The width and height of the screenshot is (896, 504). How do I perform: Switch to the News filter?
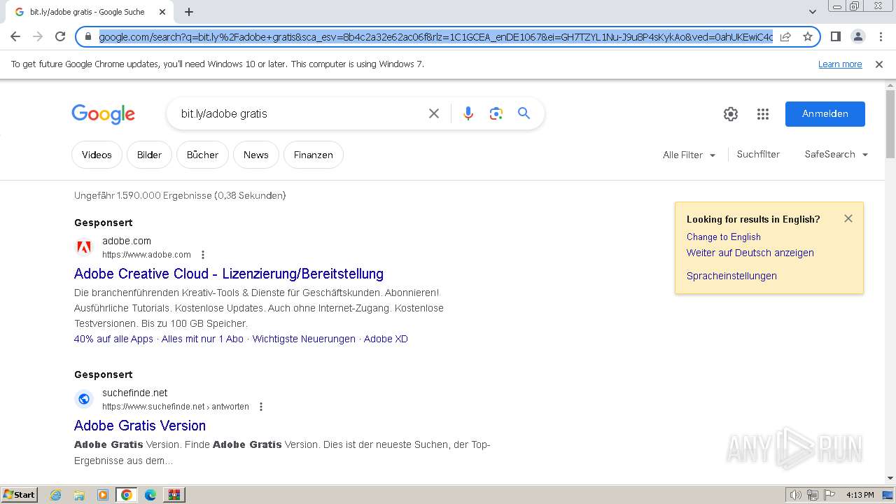tap(256, 155)
